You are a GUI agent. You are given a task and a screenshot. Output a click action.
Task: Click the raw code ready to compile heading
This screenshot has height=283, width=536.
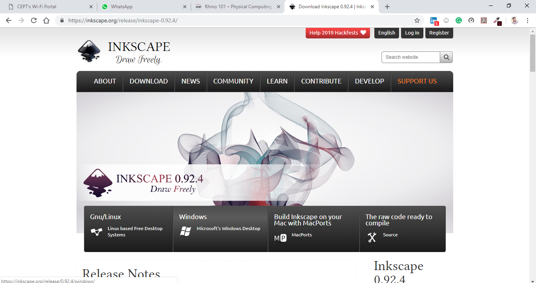tap(399, 220)
